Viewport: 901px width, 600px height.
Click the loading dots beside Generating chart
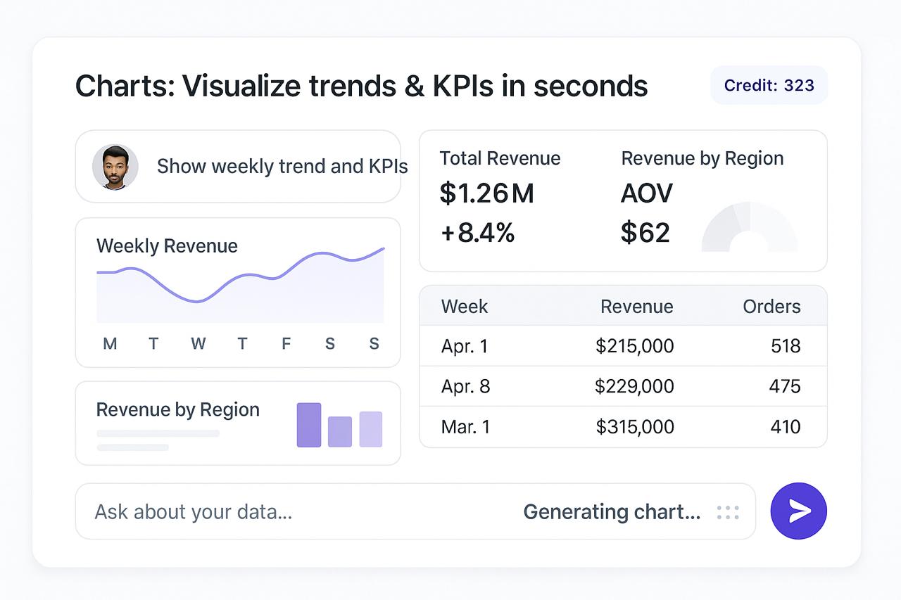728,512
